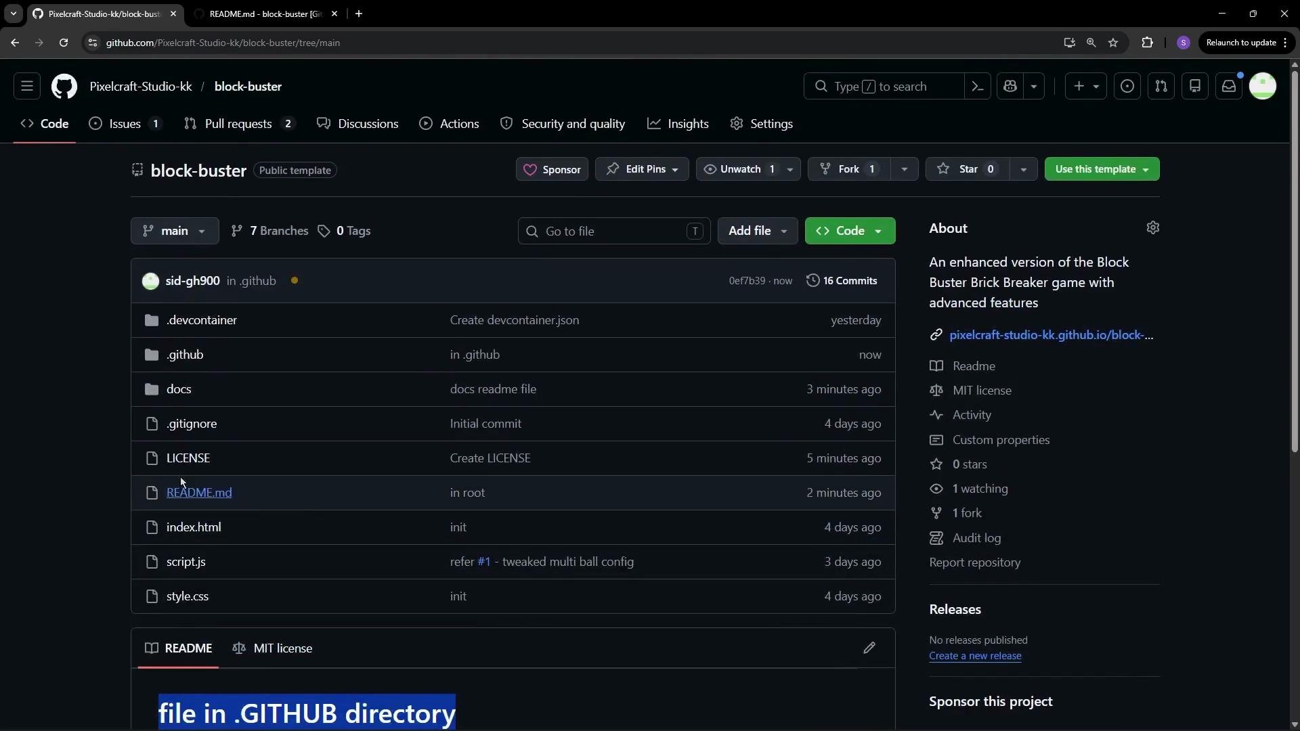Open the .github folder

point(185,355)
